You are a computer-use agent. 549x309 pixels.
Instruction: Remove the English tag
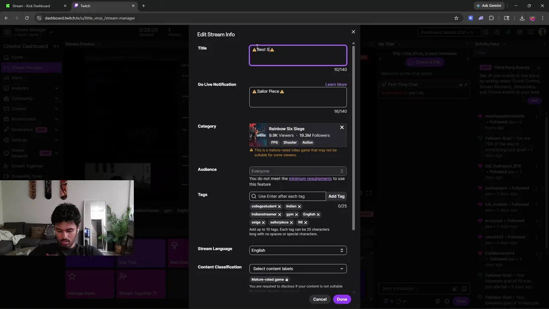tap(318, 215)
